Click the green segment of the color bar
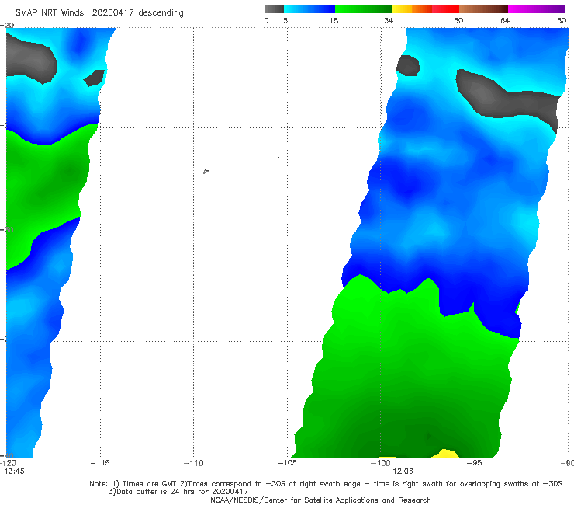 363,9
